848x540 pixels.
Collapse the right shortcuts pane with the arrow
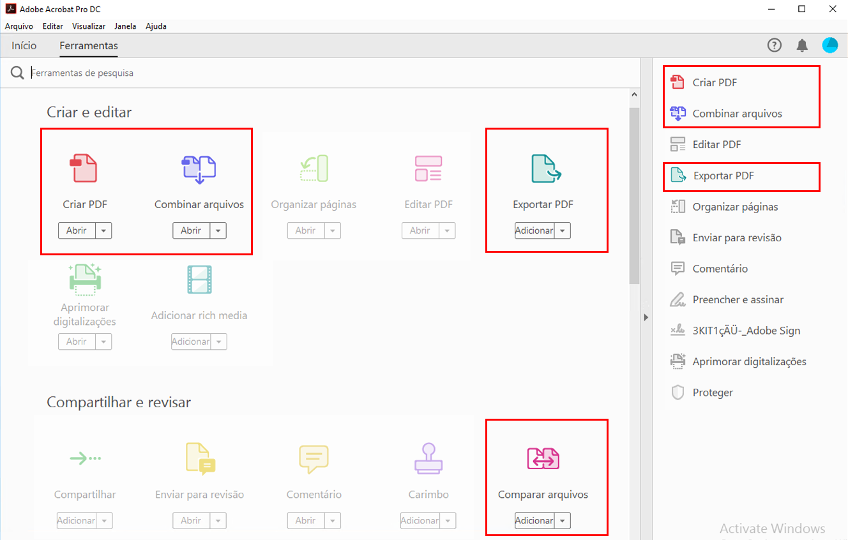[646, 317]
